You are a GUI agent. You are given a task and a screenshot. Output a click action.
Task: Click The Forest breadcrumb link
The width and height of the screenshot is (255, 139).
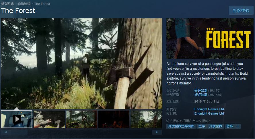[x=42, y=4]
